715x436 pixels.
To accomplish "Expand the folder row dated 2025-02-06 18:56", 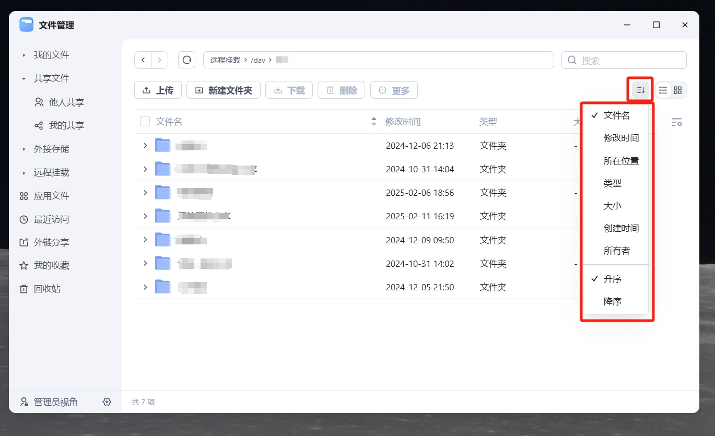I will pos(145,193).
